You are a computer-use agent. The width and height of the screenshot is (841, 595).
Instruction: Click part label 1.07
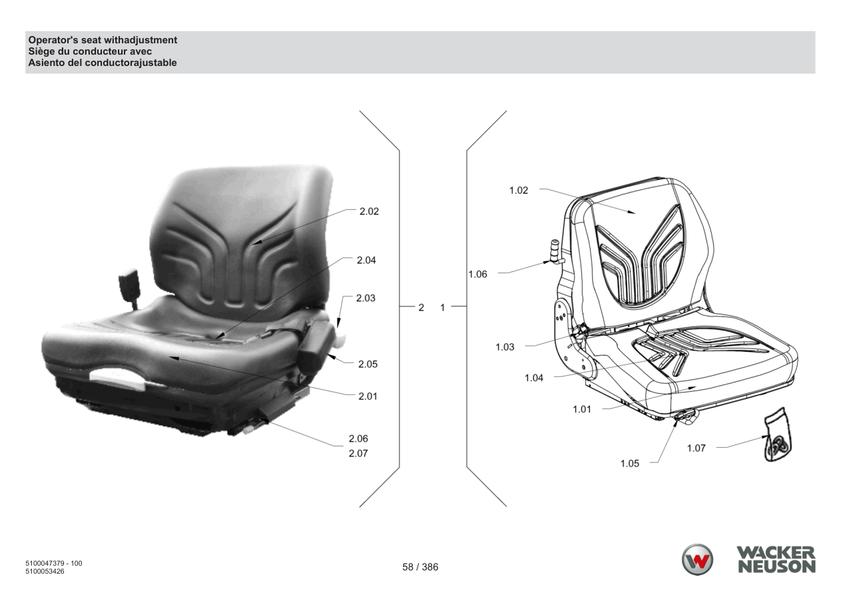click(x=696, y=448)
